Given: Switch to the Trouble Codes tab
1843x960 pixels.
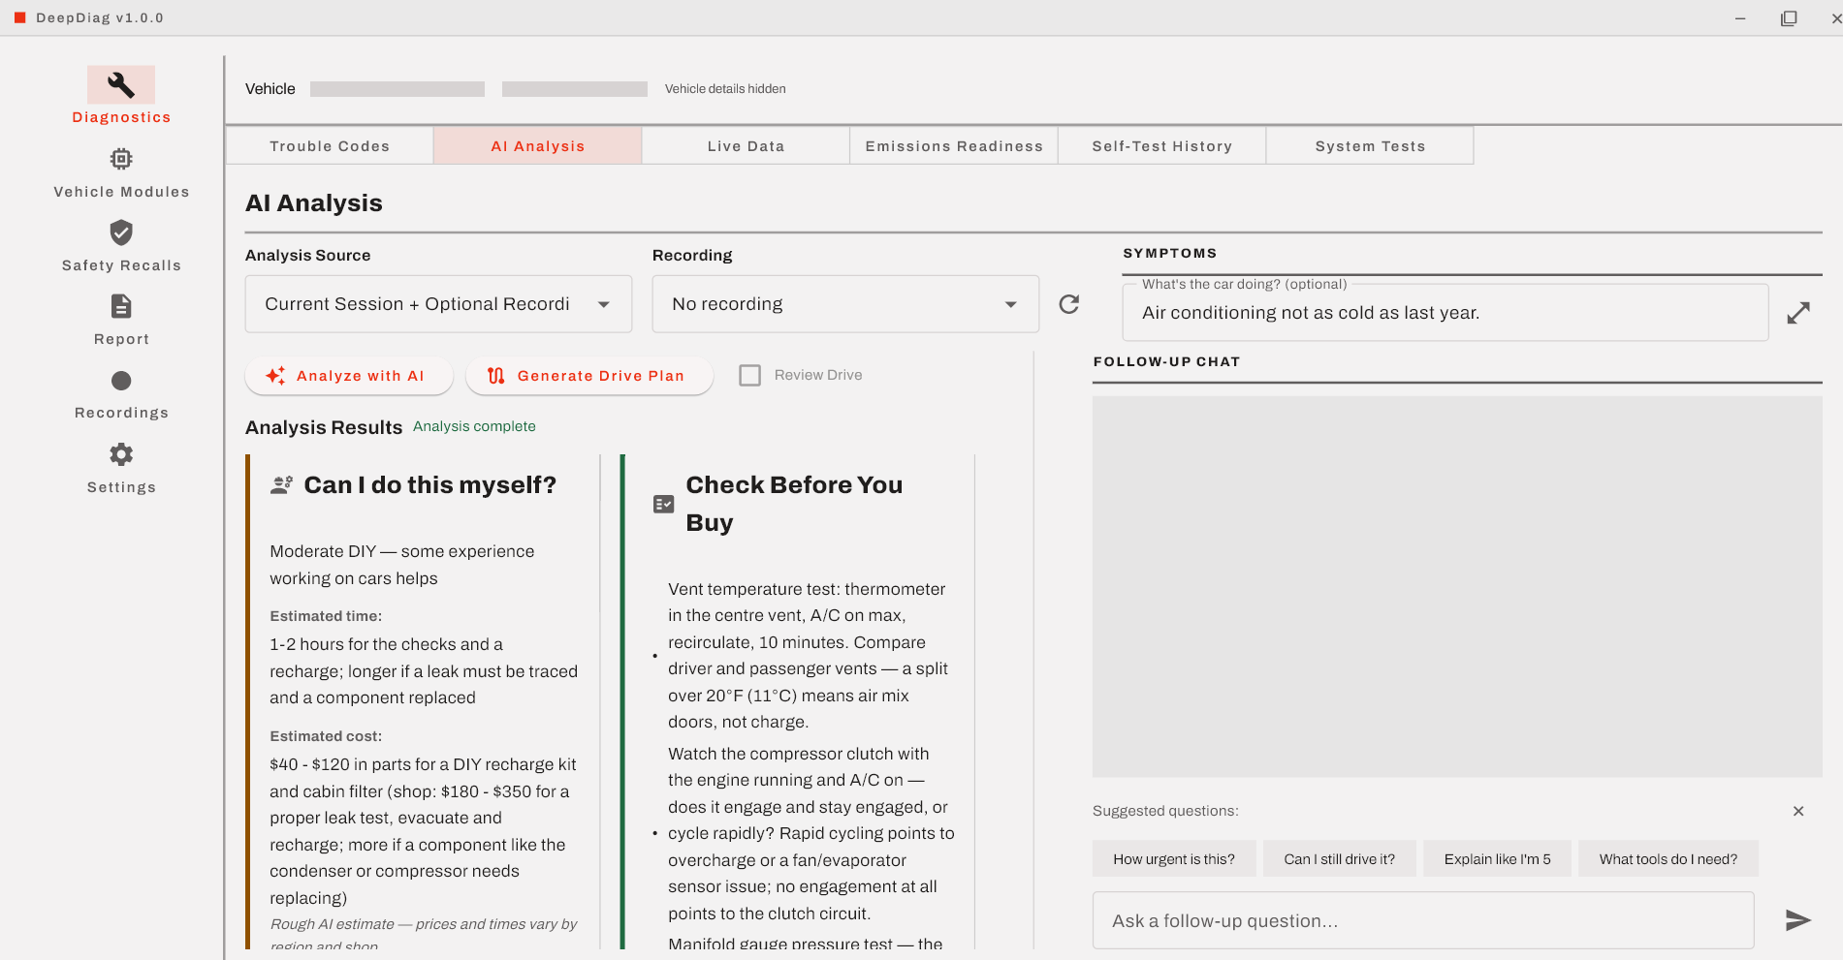Looking at the screenshot, I should pos(330,146).
